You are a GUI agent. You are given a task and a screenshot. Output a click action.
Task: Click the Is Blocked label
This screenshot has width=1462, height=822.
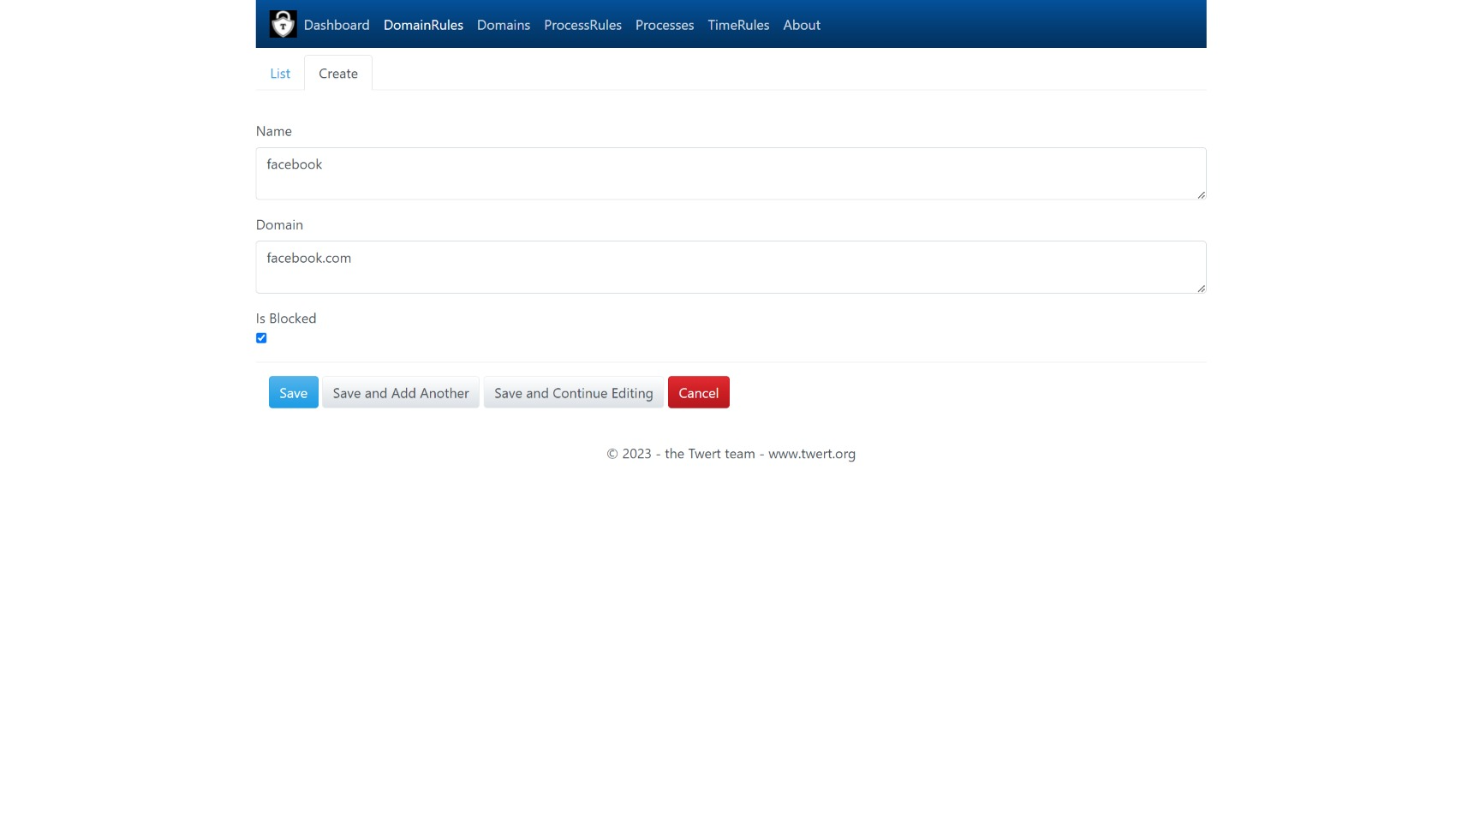[286, 319]
